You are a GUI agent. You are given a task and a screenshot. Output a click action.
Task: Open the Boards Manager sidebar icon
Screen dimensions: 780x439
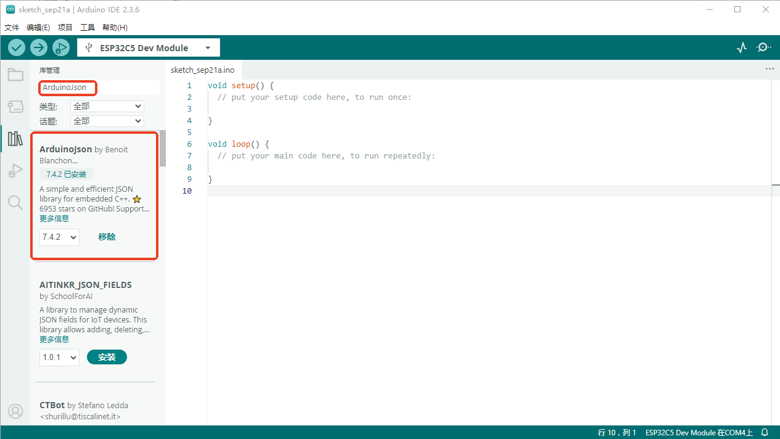[15, 107]
